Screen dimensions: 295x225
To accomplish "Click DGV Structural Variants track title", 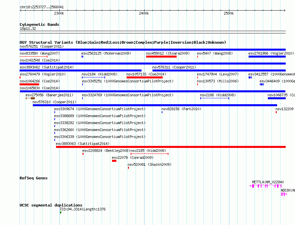I will coord(123,42).
